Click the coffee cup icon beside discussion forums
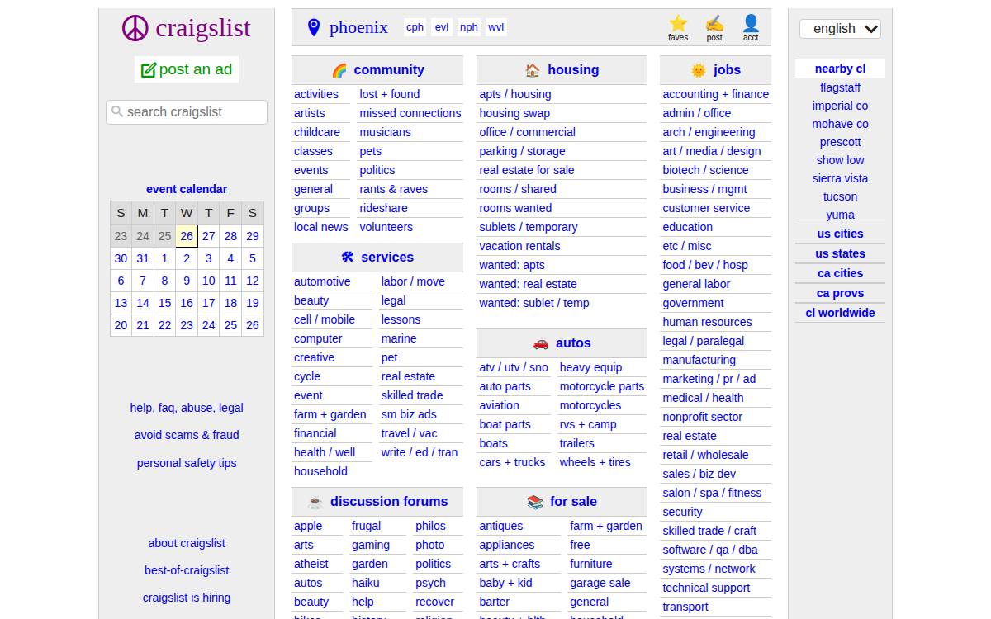The image size is (991, 619). [315, 502]
